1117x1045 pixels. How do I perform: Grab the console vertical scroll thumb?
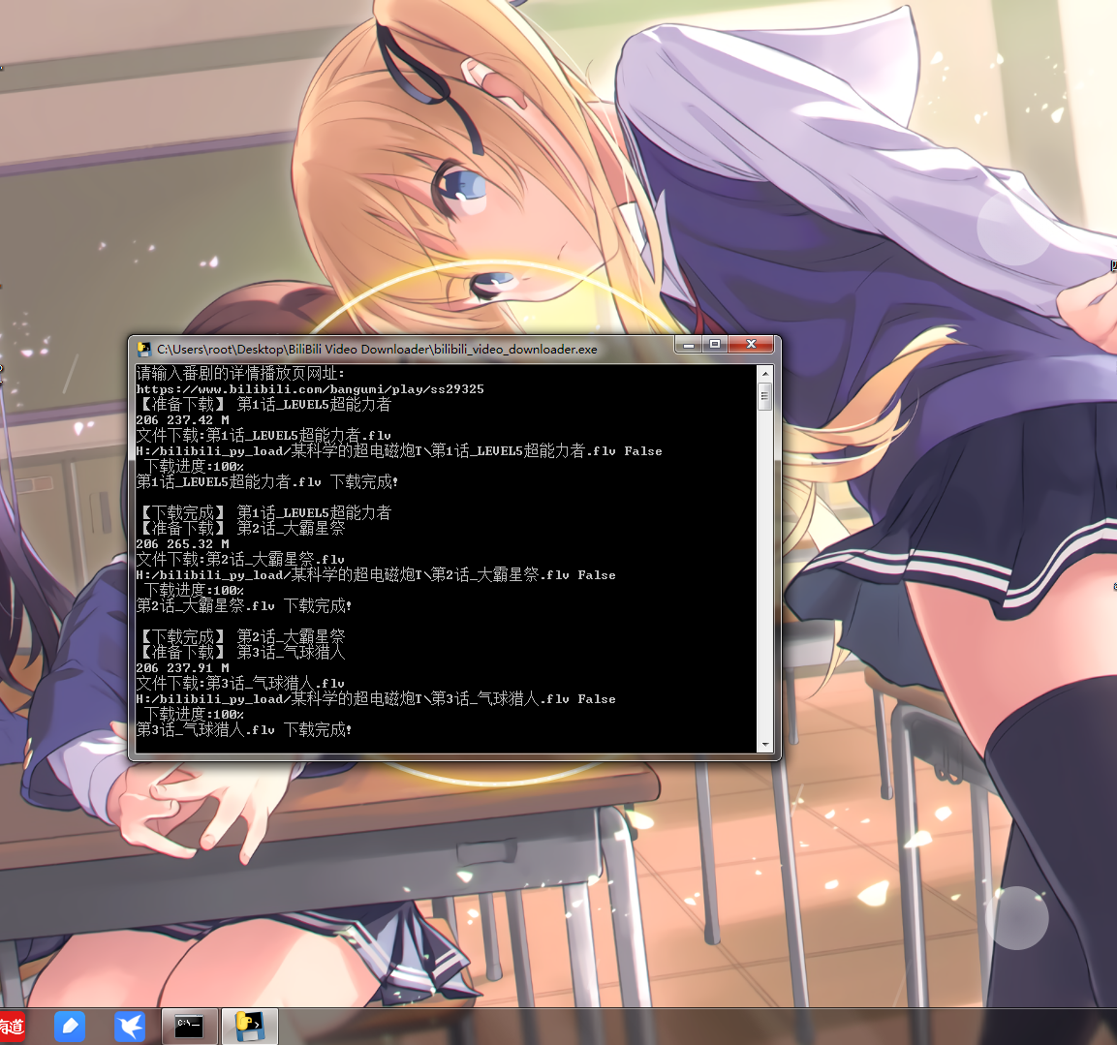coord(765,396)
